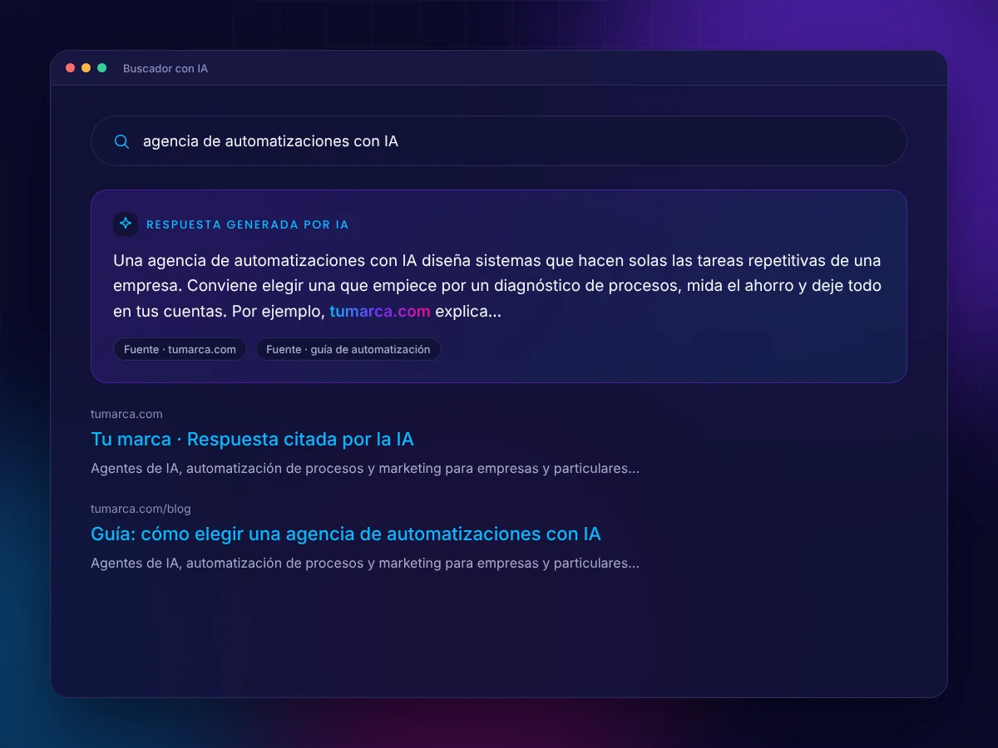Click the 'RESPUESTA GENERADA POR IA' heading
This screenshot has height=748, width=998.
(x=248, y=224)
